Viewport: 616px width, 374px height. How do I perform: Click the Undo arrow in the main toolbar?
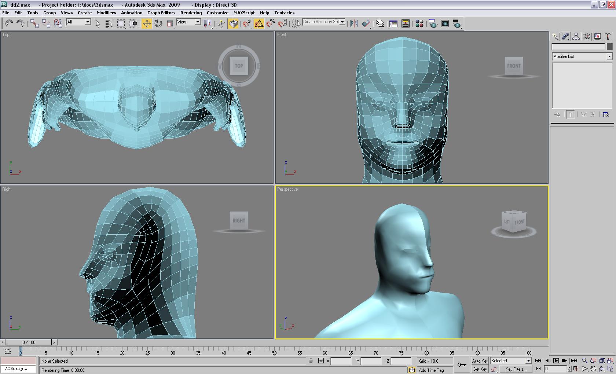click(9, 23)
